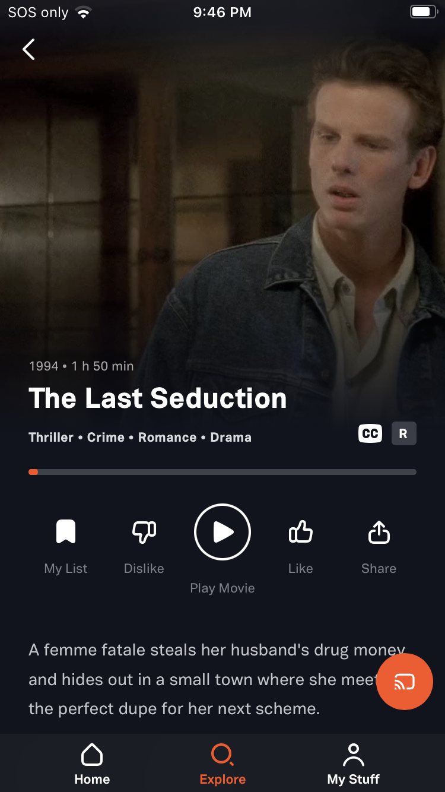The width and height of the screenshot is (445, 792).
Task: Tap the Thriller genre label
Action: pyautogui.click(x=51, y=438)
